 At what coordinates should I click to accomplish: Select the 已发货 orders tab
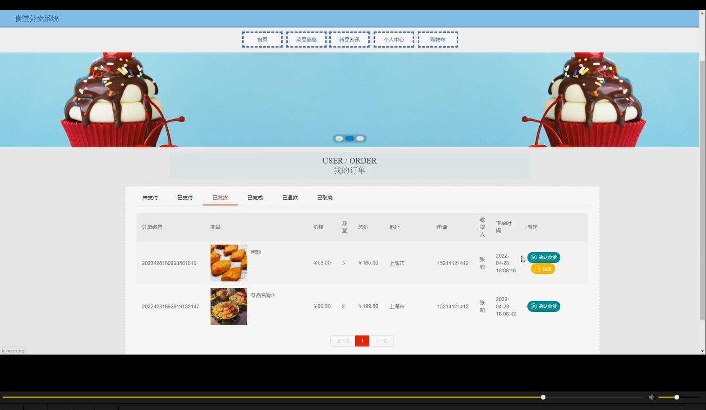(220, 198)
